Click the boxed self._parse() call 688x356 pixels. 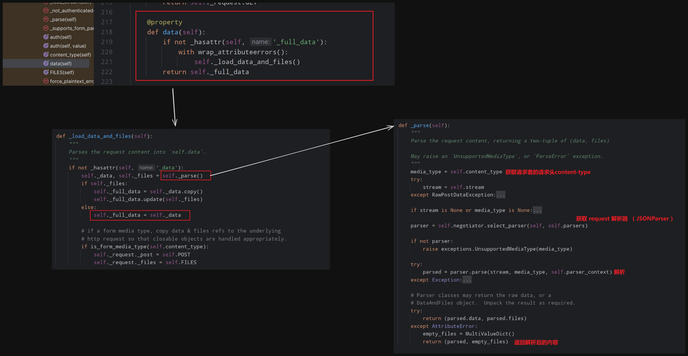(183, 176)
